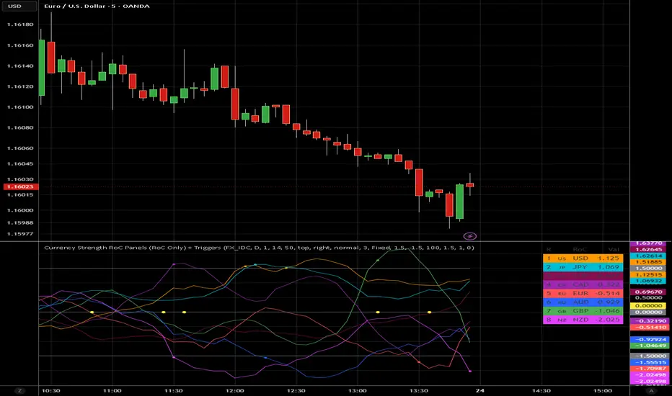Click the 1.16120 price axis label
The width and height of the screenshot is (672, 396).
20,86
